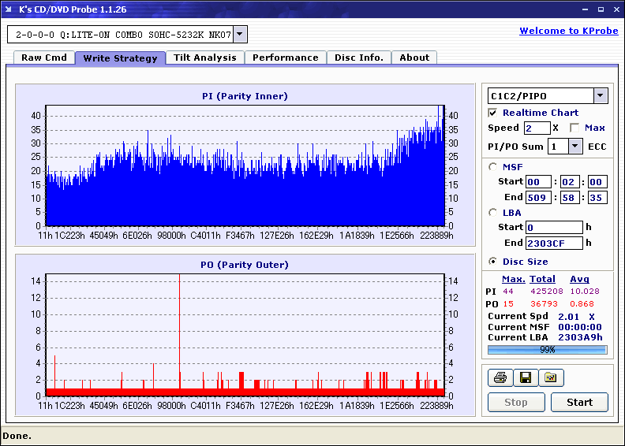Click the LBA End value field
Image resolution: width=625 pixels, height=446 pixels.
554,243
